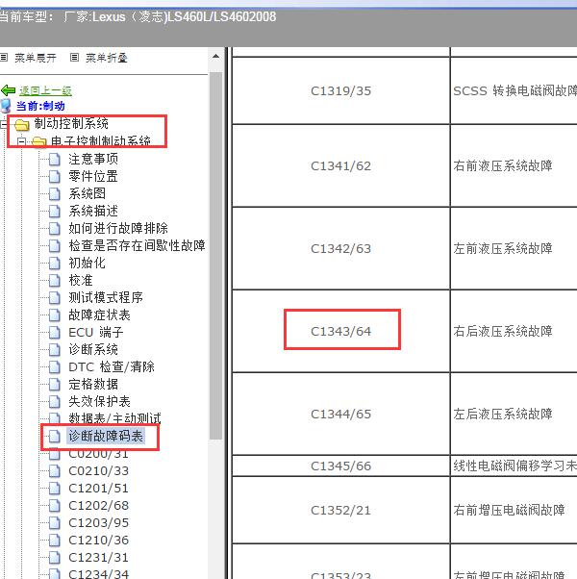Click the 左后液压系统故障 description
The image size is (577, 579).
[503, 414]
